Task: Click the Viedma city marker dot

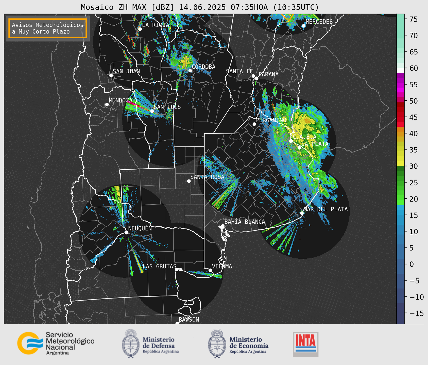Action: [x=210, y=270]
